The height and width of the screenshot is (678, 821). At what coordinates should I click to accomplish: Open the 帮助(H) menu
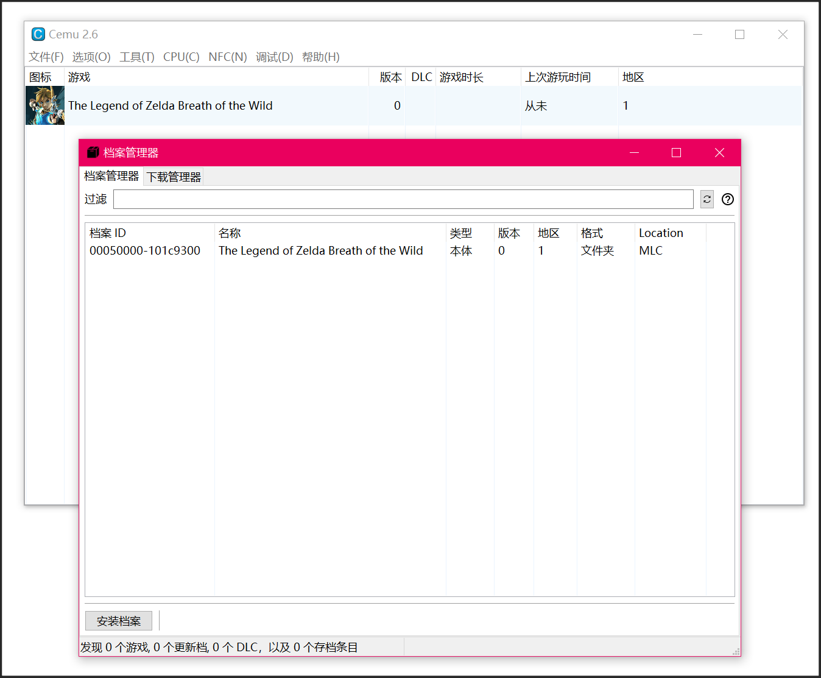coord(320,57)
